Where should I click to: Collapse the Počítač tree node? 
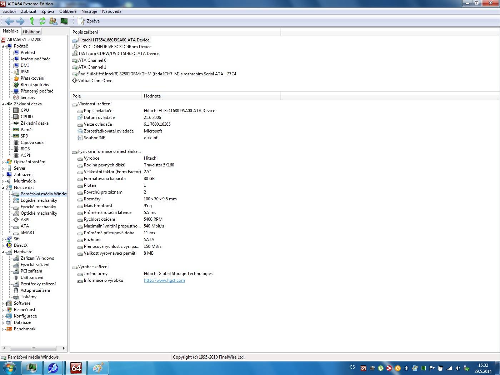[3, 46]
